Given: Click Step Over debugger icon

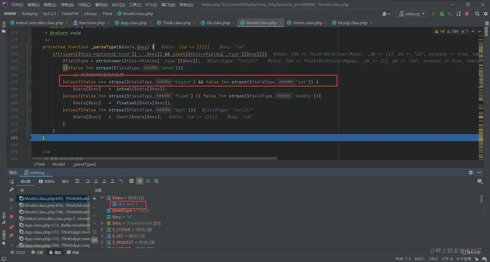Looking at the screenshot, I should click(x=87, y=181).
